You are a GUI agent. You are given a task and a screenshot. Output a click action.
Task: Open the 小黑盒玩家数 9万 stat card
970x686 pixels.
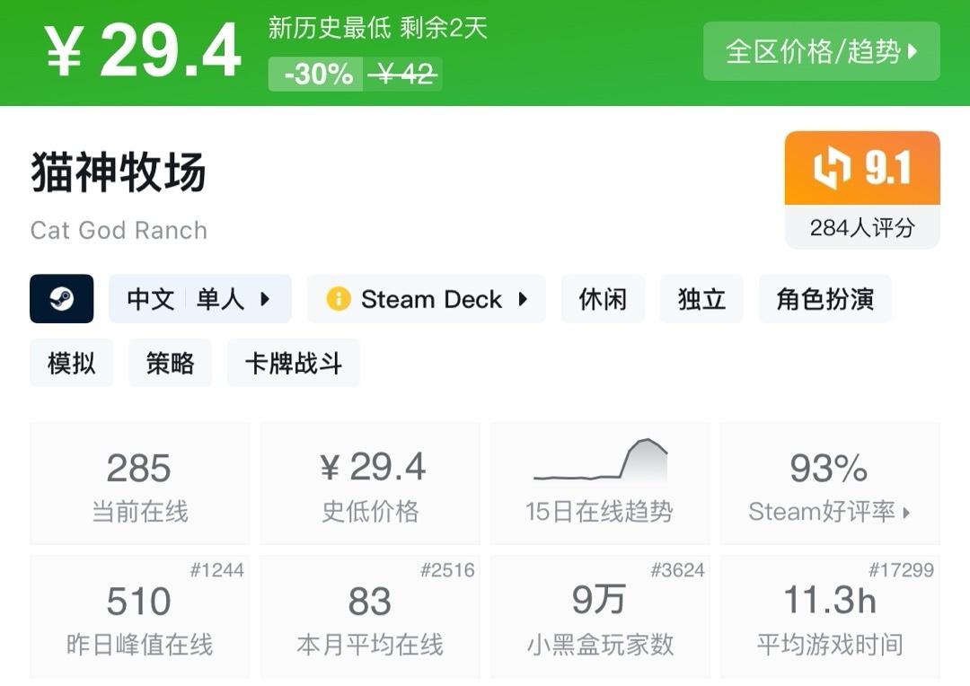point(600,617)
